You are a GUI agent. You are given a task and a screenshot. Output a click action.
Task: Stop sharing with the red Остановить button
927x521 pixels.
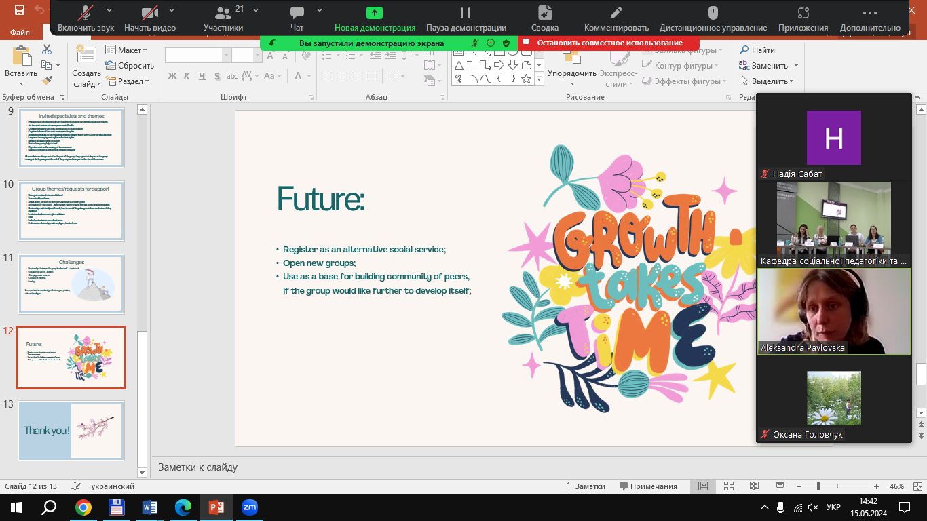(x=609, y=43)
